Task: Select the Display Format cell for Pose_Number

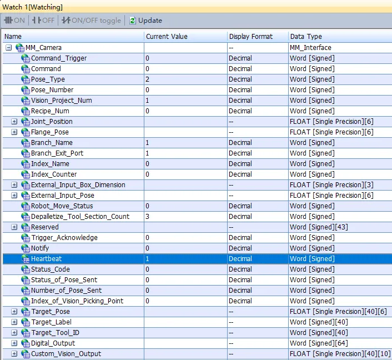Action: click(x=257, y=90)
